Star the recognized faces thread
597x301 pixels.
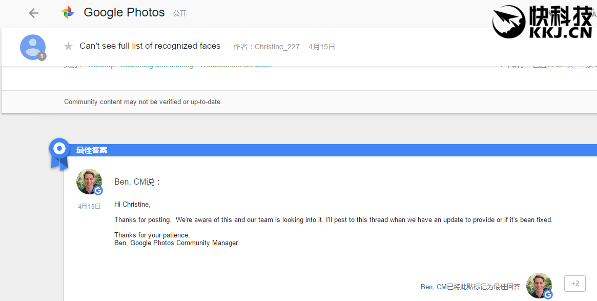pos(68,47)
